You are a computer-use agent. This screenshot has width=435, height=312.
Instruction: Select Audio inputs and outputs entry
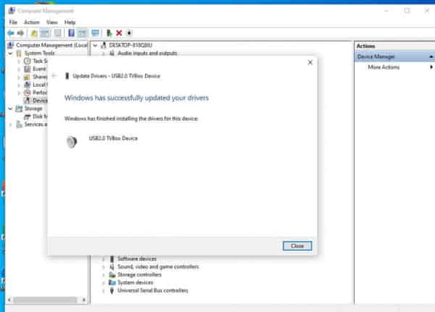click(x=147, y=53)
